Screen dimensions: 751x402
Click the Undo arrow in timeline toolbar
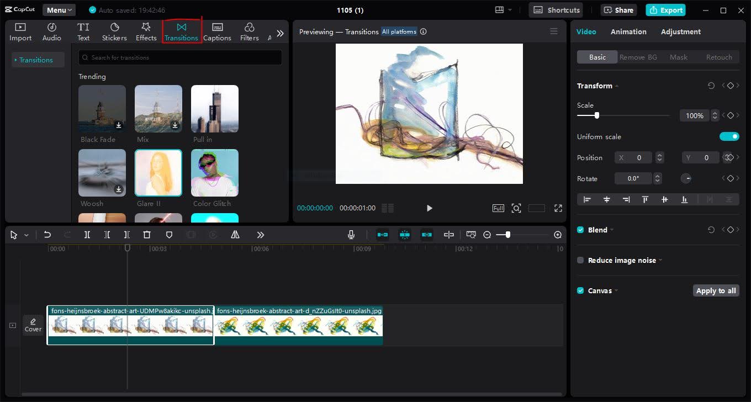click(47, 235)
